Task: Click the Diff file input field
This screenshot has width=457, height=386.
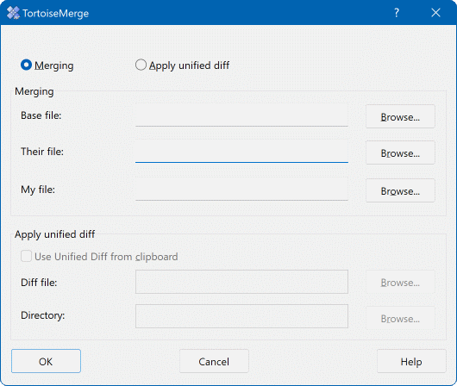Action: 241,282
